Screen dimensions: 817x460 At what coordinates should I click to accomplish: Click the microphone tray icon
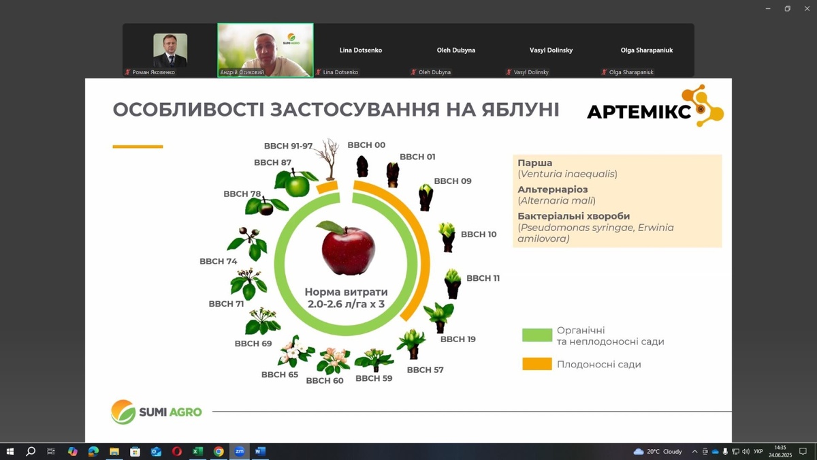[x=725, y=451]
